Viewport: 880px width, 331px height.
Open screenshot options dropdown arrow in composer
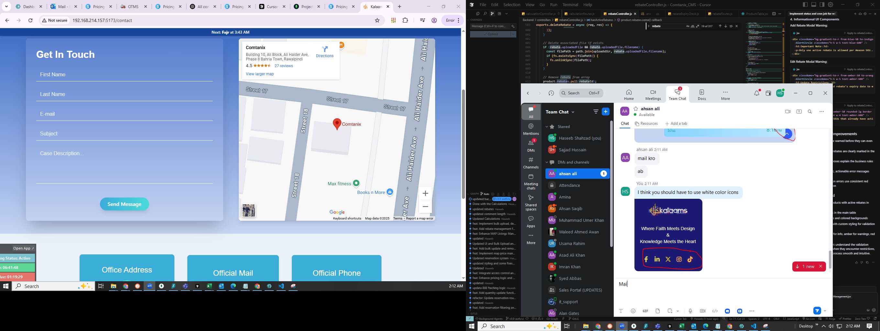point(678,311)
